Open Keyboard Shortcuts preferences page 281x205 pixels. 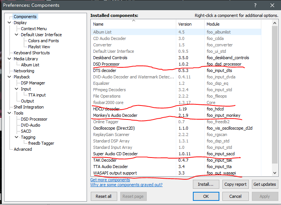click(x=31, y=53)
